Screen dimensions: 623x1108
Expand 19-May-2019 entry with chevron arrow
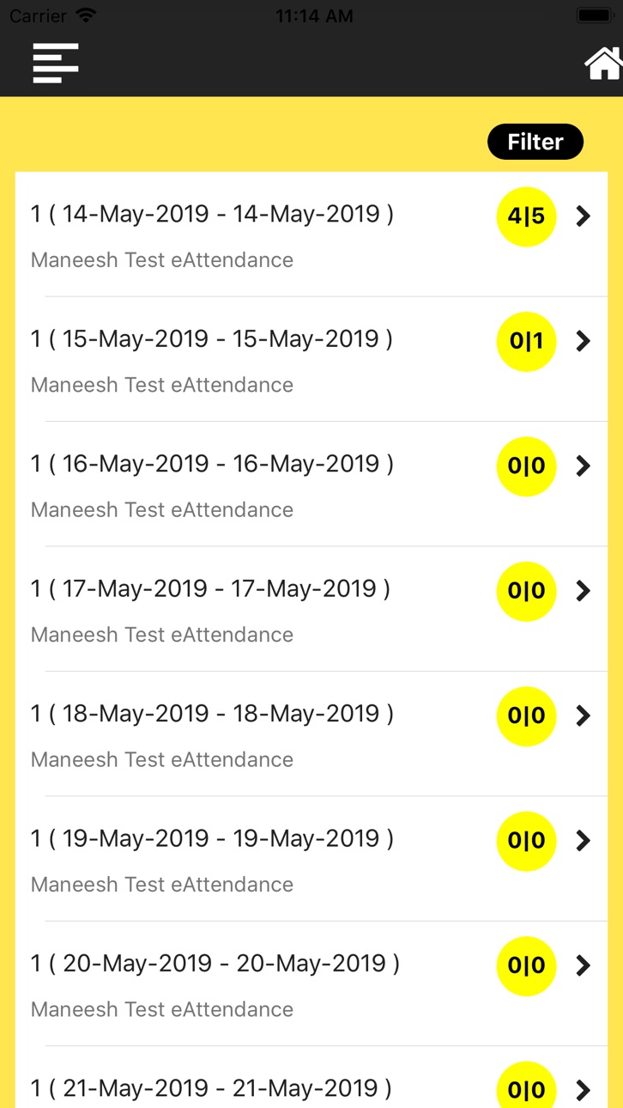coord(584,841)
